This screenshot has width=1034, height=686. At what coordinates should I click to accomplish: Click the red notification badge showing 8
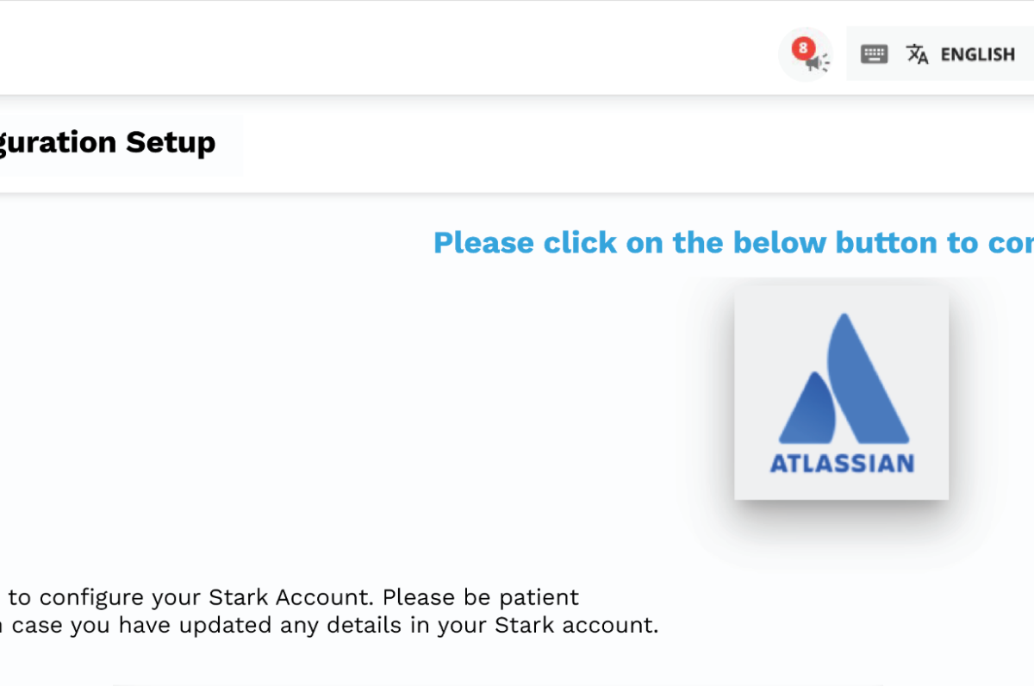(x=803, y=48)
